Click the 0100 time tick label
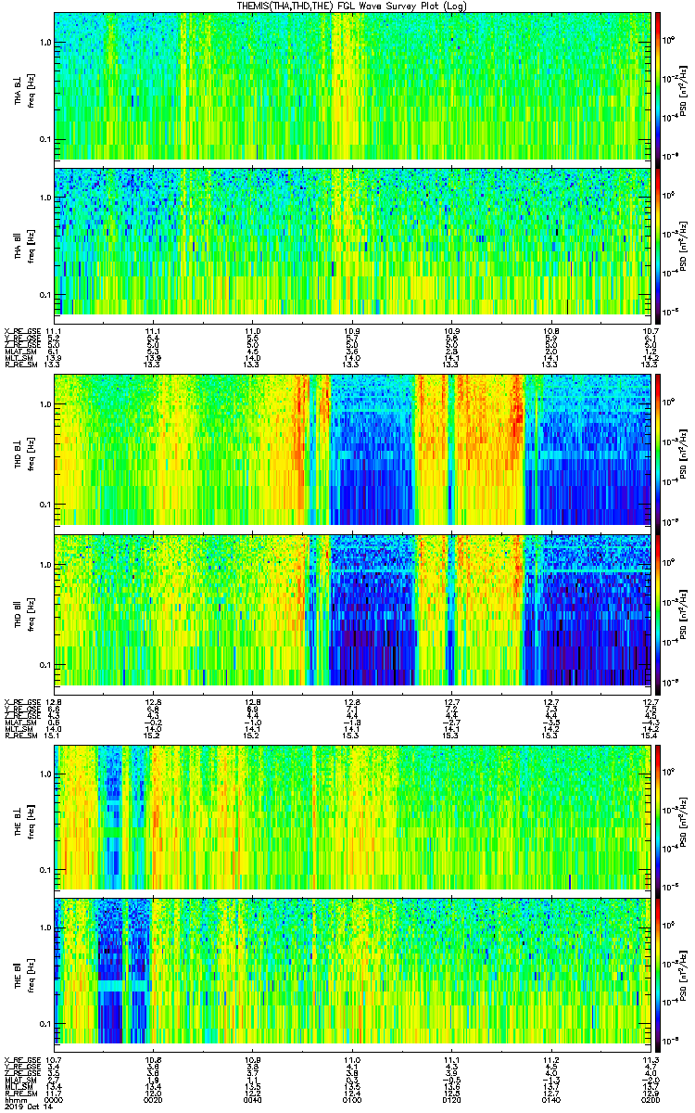This screenshot has width=695, height=1113. pos(352,1099)
